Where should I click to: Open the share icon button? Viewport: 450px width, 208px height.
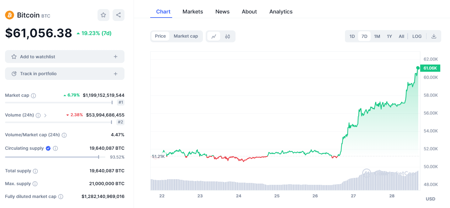[119, 15]
